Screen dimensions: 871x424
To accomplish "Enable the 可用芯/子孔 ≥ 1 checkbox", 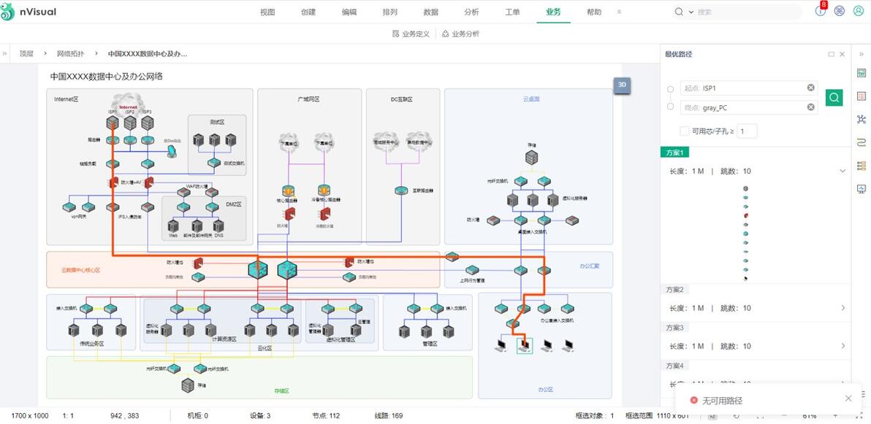I will pos(684,131).
